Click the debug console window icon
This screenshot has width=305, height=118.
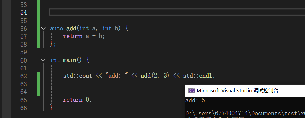(x=191, y=90)
